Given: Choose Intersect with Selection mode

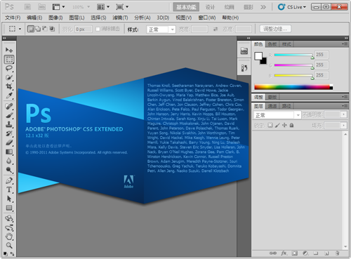Looking at the screenshot, I should [52, 29].
